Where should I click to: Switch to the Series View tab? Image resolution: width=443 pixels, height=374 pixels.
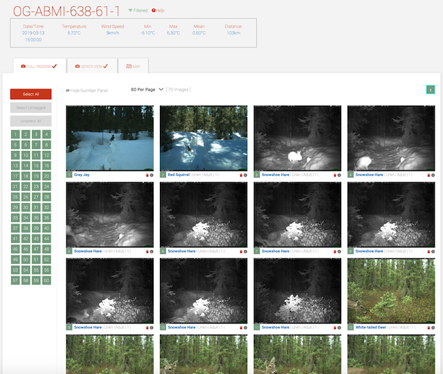tap(92, 66)
